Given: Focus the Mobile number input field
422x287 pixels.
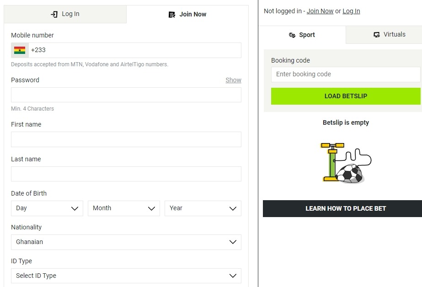Looking at the screenshot, I should point(135,50).
